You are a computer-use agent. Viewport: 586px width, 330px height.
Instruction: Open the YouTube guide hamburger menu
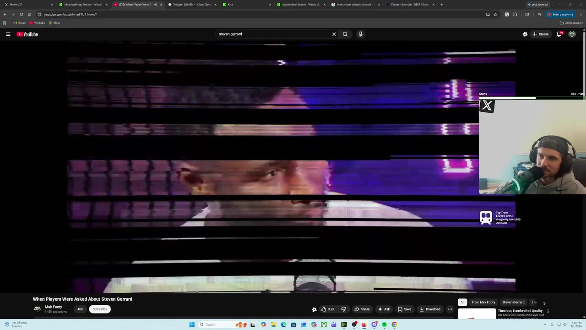pyautogui.click(x=8, y=34)
